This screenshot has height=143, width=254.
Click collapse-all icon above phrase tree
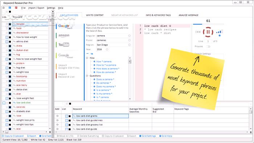click(87, 54)
